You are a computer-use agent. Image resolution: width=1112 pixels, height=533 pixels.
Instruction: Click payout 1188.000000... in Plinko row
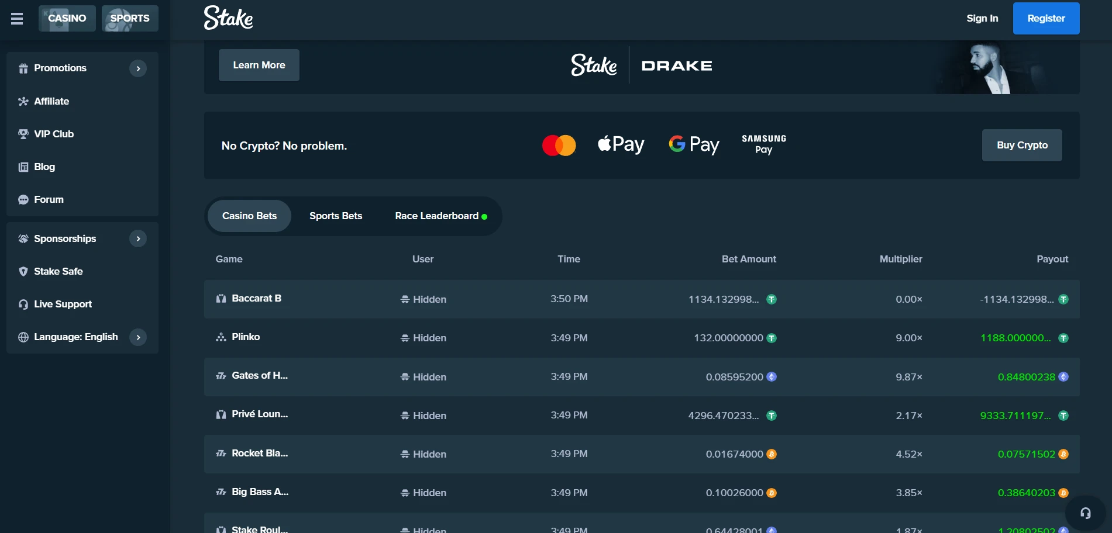1015,338
